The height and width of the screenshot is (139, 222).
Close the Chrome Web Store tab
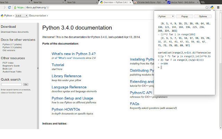coord(164,2)
